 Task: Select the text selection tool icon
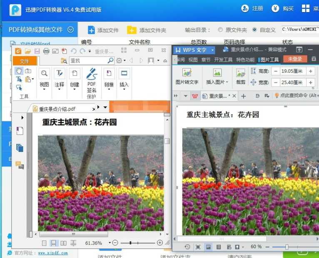[19, 79]
